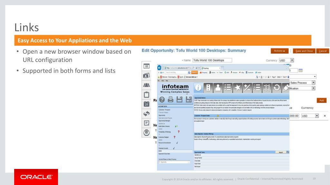Click the Import button
The image size is (330, 185).
coord(281,152)
